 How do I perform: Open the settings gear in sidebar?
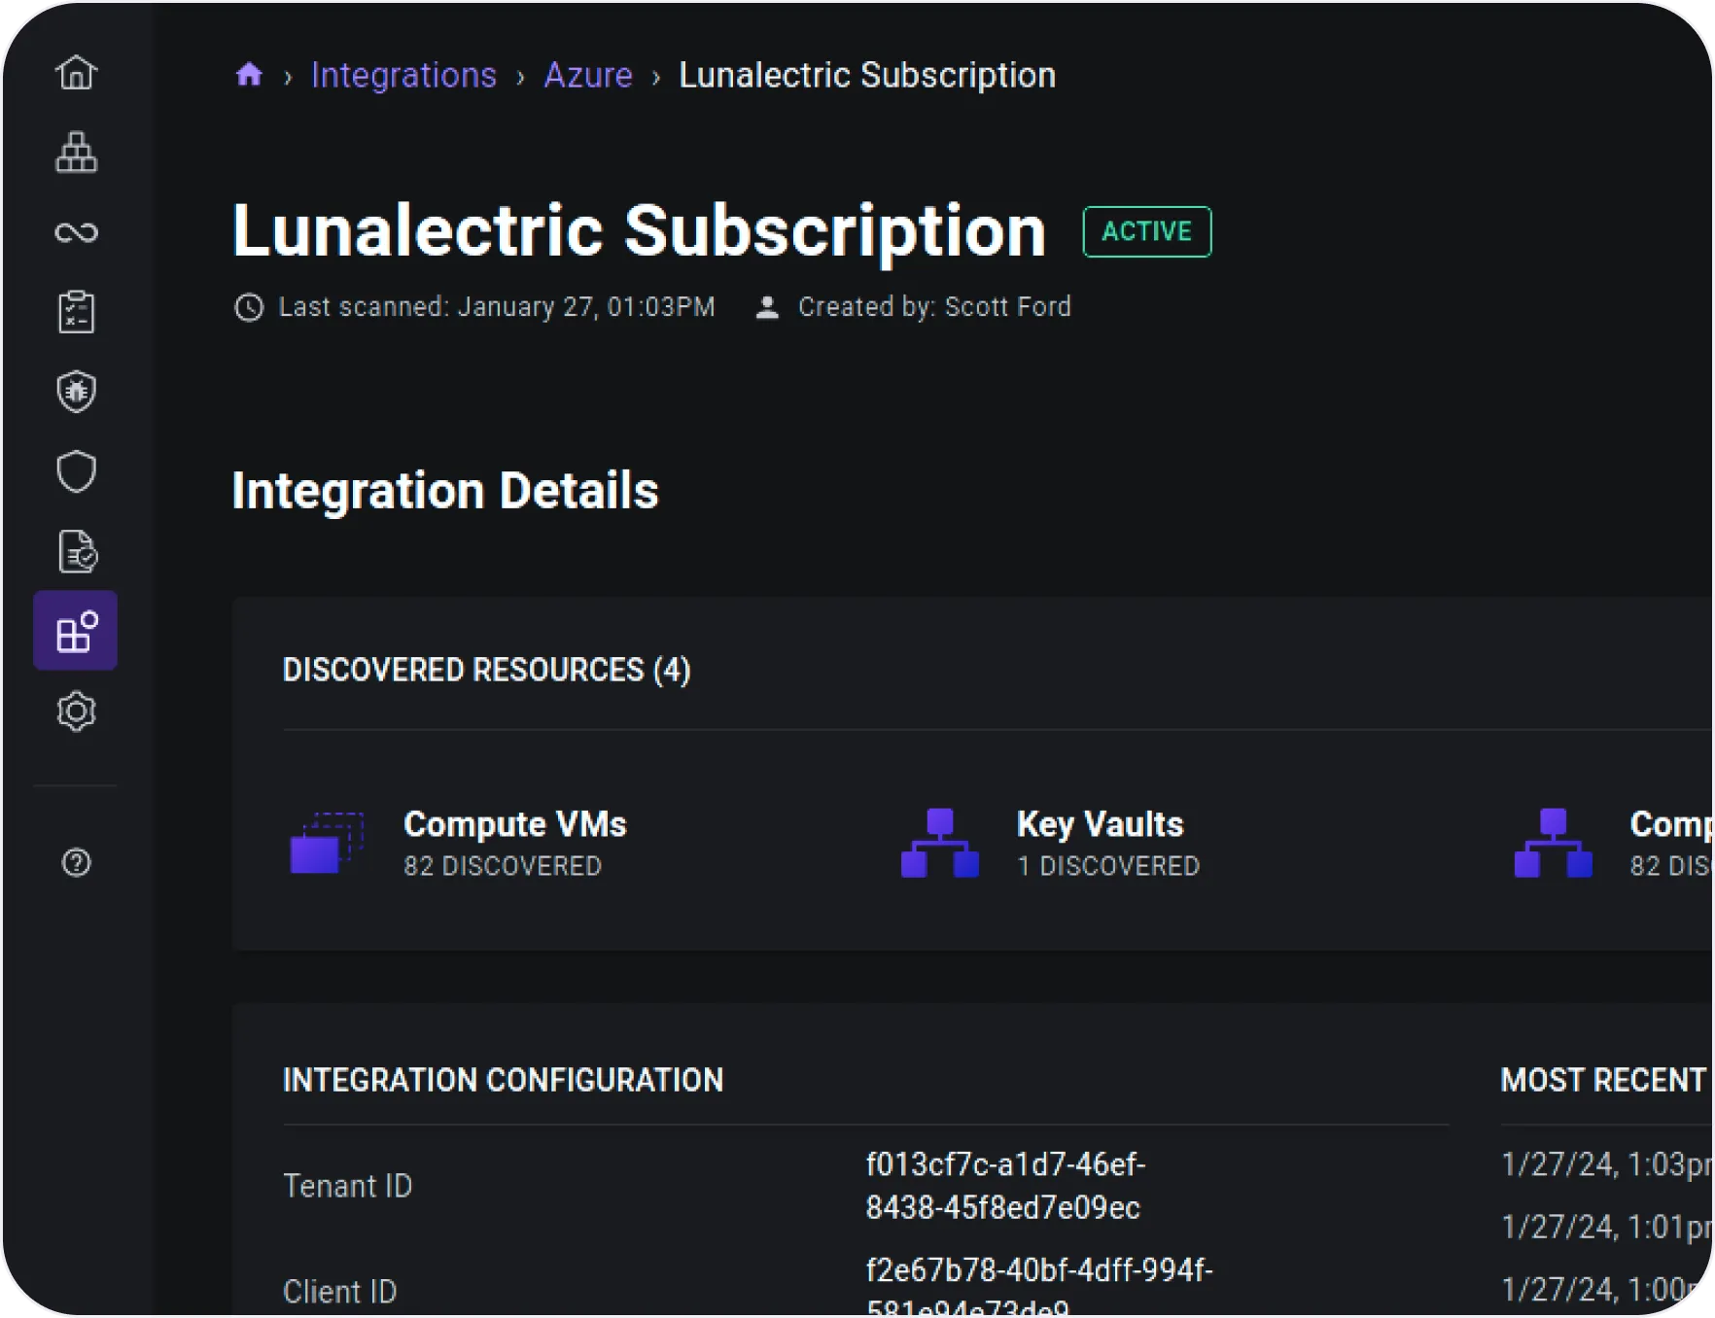click(x=76, y=711)
